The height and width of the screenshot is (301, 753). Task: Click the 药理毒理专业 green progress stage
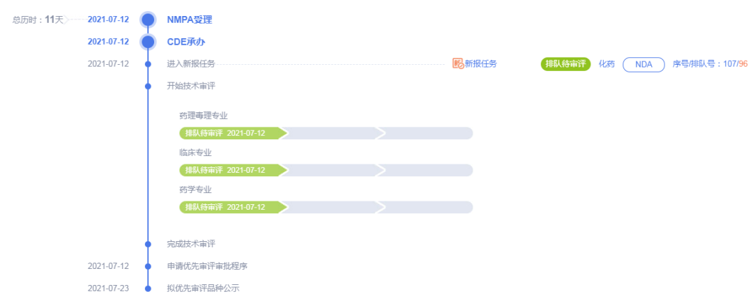click(x=234, y=133)
